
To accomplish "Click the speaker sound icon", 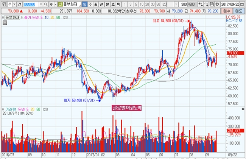I will tap(50, 4).
